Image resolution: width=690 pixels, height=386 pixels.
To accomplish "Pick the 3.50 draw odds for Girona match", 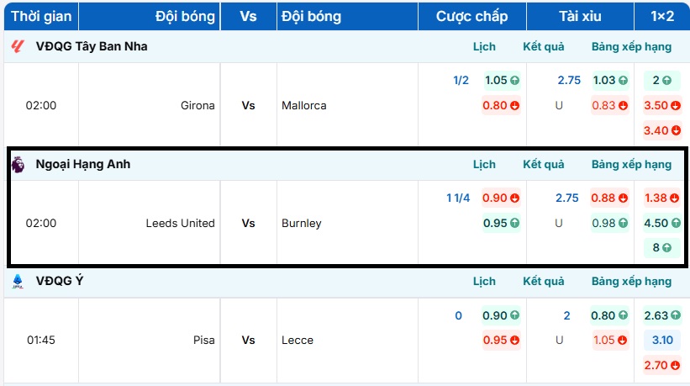I will tap(656, 106).
